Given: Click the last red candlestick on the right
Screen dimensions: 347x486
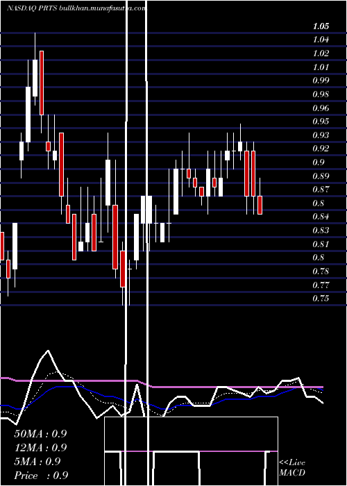Looking at the screenshot, I should click(260, 205).
